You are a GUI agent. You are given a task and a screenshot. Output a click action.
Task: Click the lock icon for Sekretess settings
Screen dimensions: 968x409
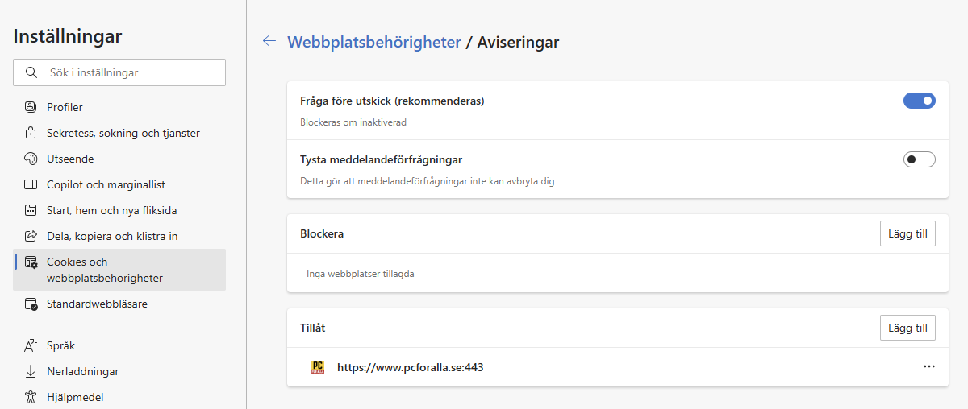pos(31,133)
